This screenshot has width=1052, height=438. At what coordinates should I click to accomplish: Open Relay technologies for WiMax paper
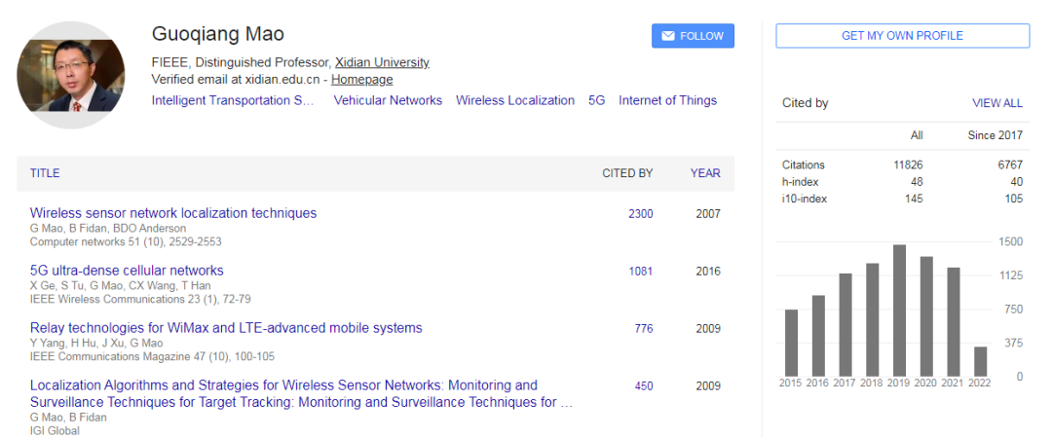tap(226, 328)
